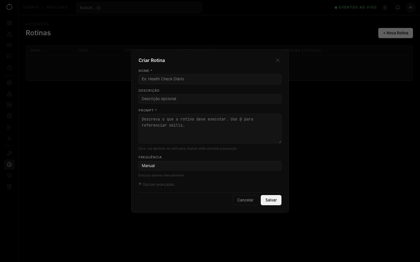420x262 pixels.
Task: Click the Salvar button
Action: [x=271, y=200]
